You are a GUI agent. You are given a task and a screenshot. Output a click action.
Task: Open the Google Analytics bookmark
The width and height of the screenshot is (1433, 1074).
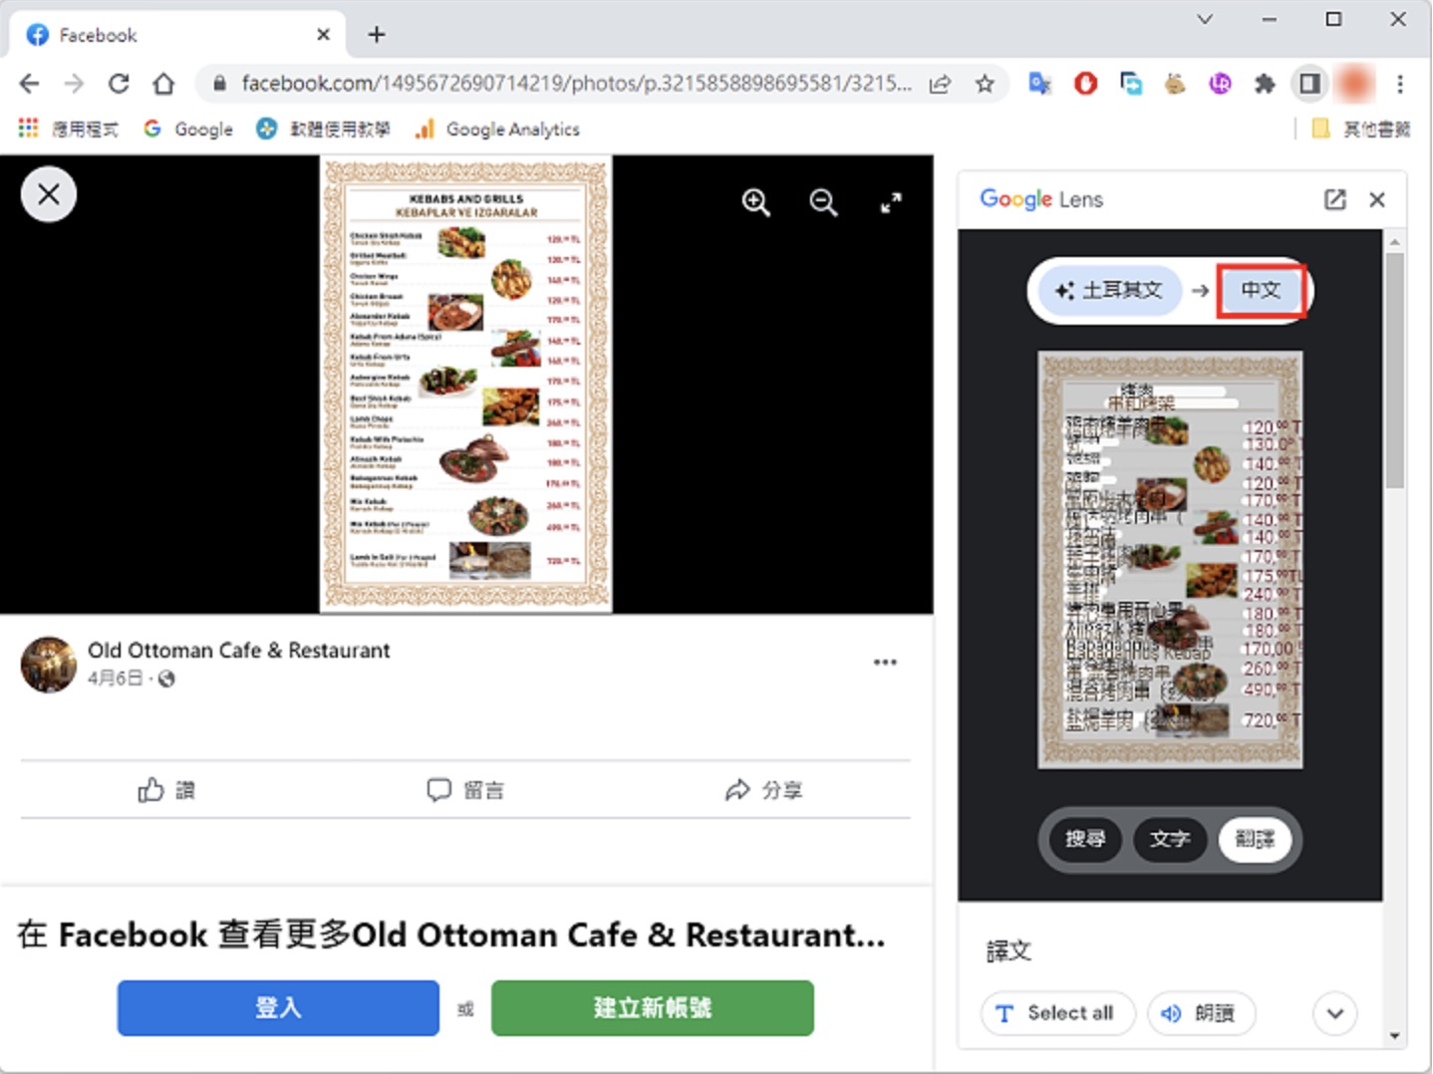click(497, 129)
